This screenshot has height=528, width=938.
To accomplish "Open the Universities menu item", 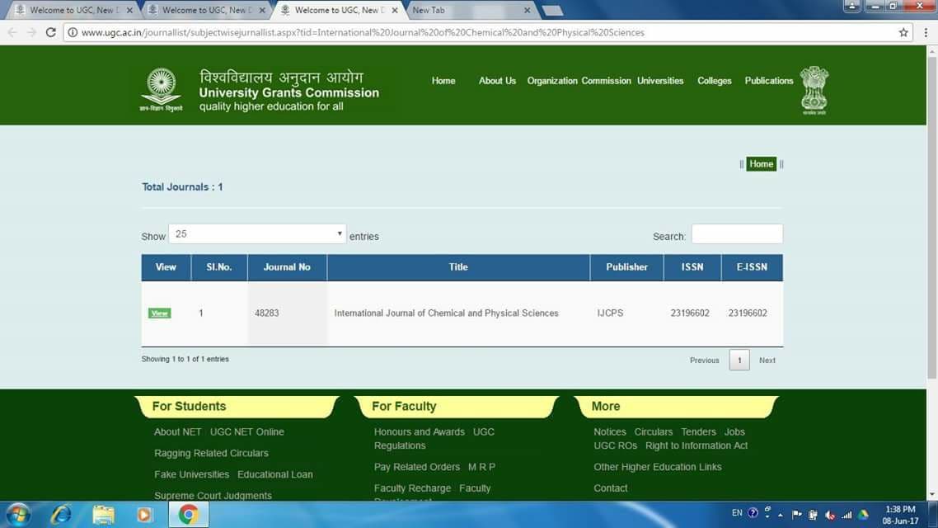I will click(x=660, y=81).
